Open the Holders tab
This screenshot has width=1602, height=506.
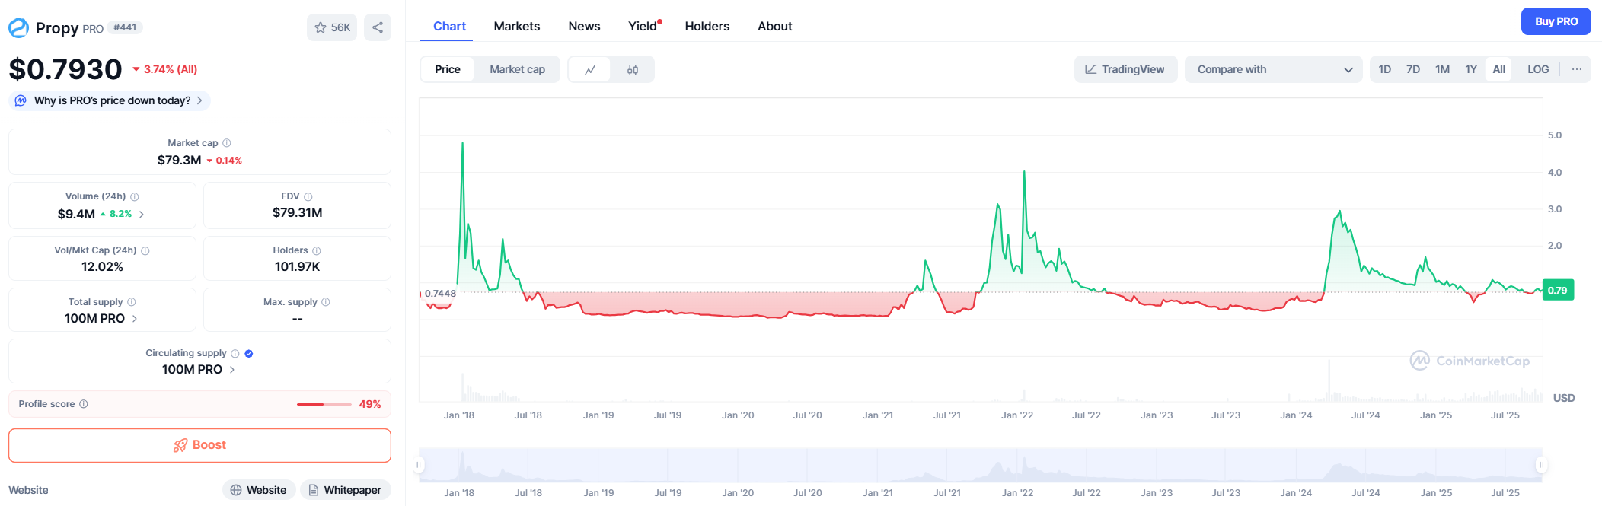707,26
